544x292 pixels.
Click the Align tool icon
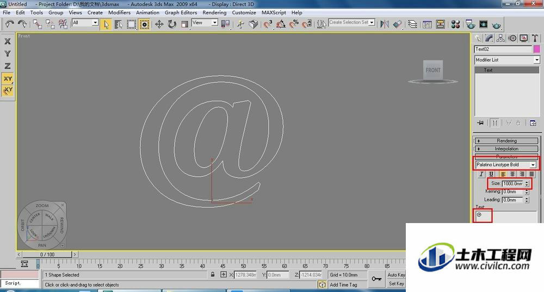(397, 24)
